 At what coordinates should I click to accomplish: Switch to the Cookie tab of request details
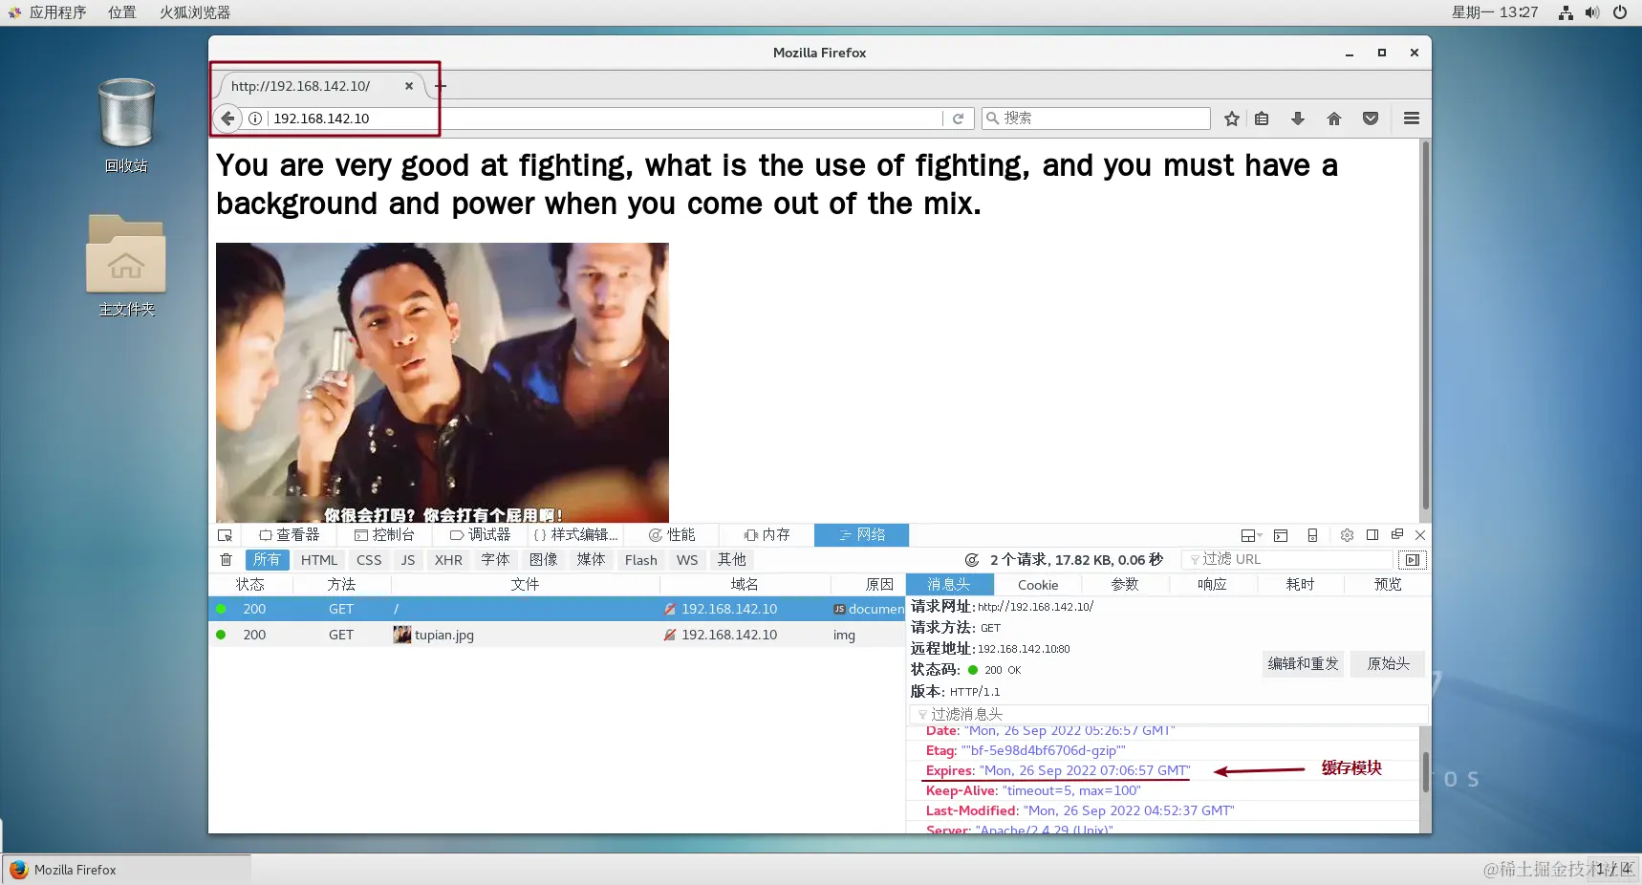coord(1038,584)
